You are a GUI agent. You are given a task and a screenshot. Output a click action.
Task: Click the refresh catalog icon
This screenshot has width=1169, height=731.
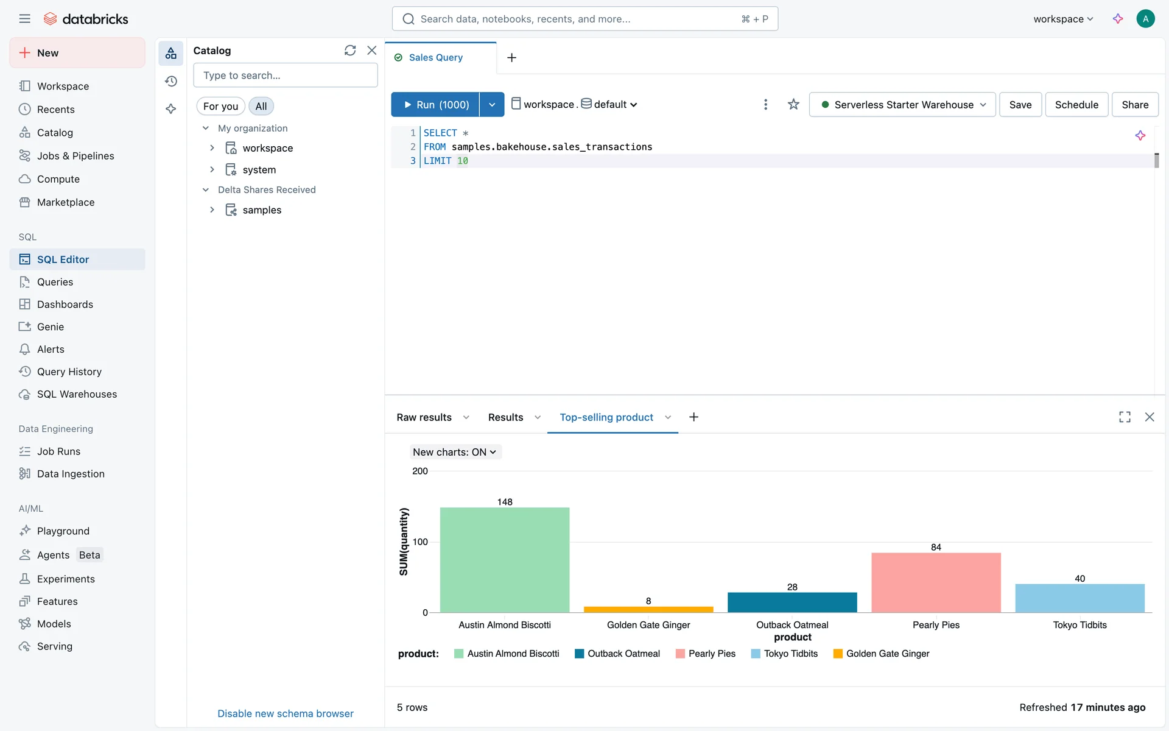click(x=349, y=51)
